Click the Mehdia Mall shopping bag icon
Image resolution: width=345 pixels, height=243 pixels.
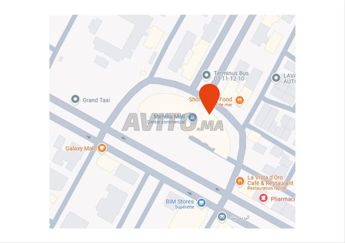click(x=192, y=118)
